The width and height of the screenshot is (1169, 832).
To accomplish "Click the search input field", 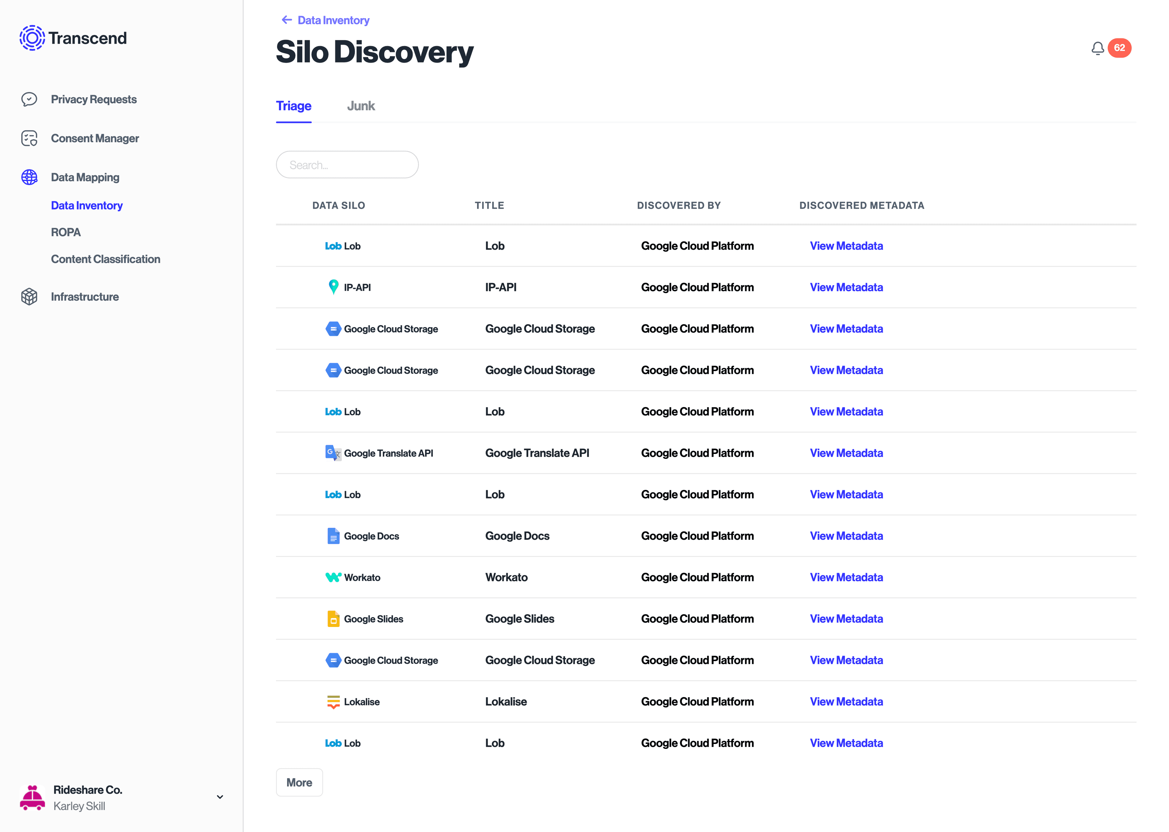I will point(347,165).
